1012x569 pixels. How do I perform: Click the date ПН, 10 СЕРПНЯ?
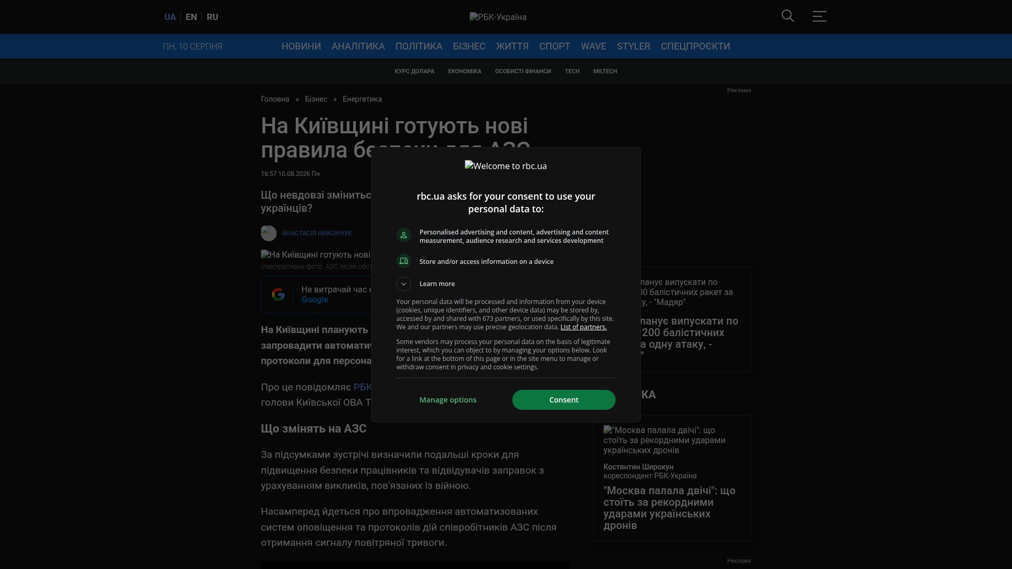coord(192,46)
